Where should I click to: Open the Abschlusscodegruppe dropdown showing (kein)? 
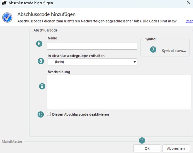tap(92, 62)
